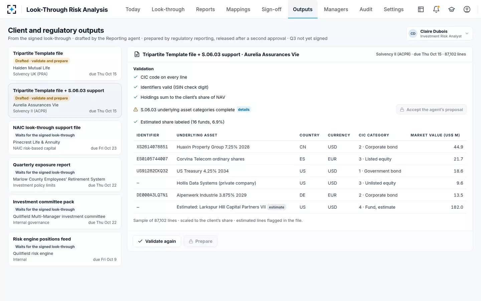Select the Halden Mutual Life output card
This screenshot has height=301, width=481.
pos(65,64)
